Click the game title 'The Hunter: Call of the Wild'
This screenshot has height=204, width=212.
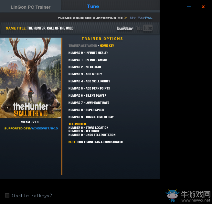[50, 28]
